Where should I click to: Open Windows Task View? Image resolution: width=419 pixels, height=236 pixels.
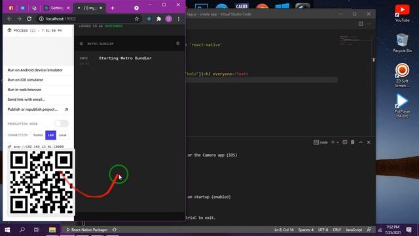point(37,229)
